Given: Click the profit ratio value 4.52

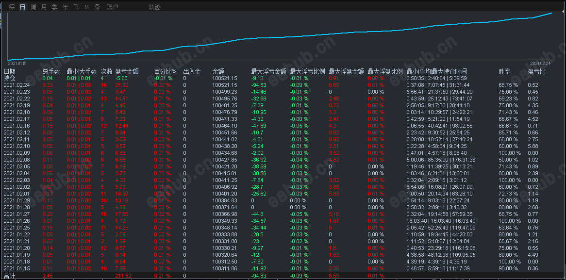Looking at the screenshot, I should click(533, 119).
